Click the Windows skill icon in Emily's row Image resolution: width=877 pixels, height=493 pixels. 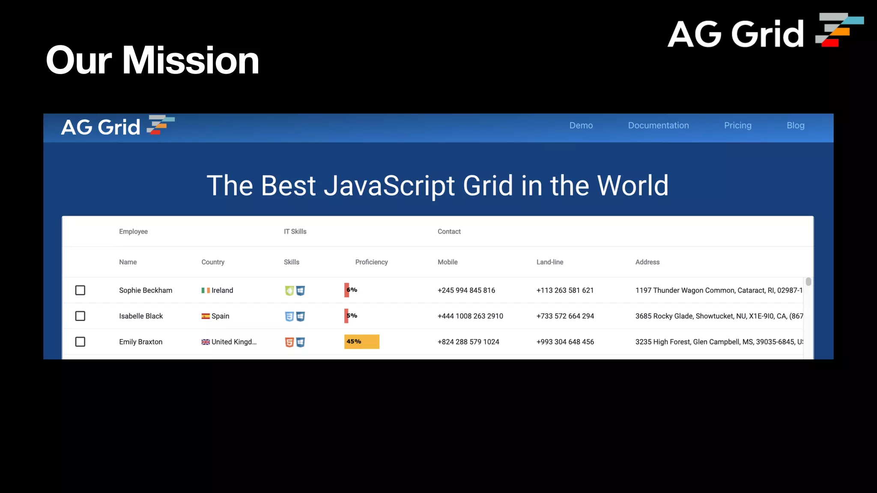click(x=301, y=342)
